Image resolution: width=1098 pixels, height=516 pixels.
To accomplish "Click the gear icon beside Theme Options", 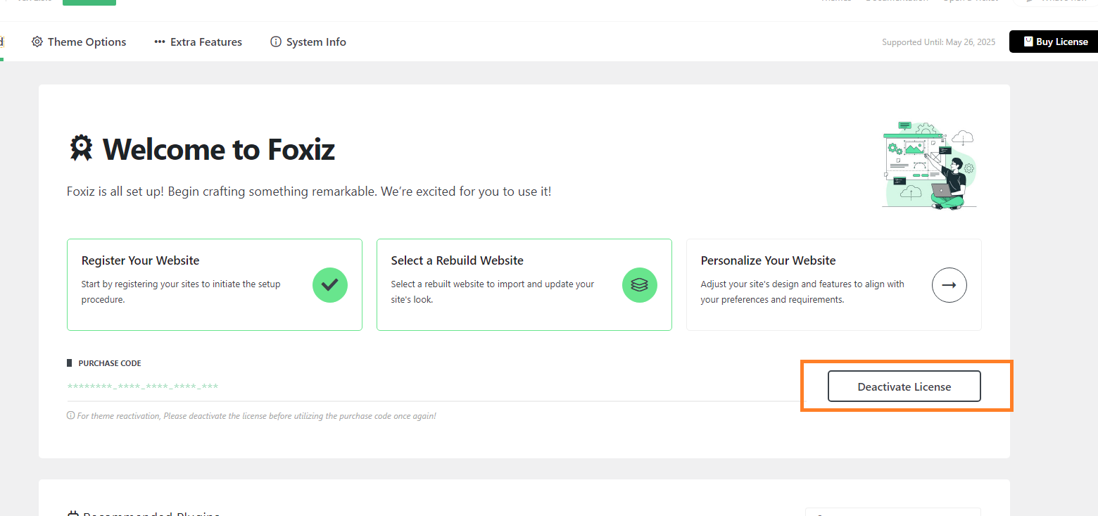I will coord(37,42).
